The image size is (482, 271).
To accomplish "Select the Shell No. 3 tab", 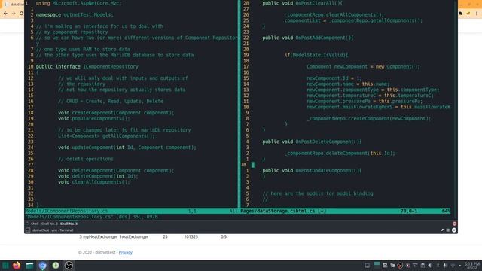I will (x=69, y=224).
